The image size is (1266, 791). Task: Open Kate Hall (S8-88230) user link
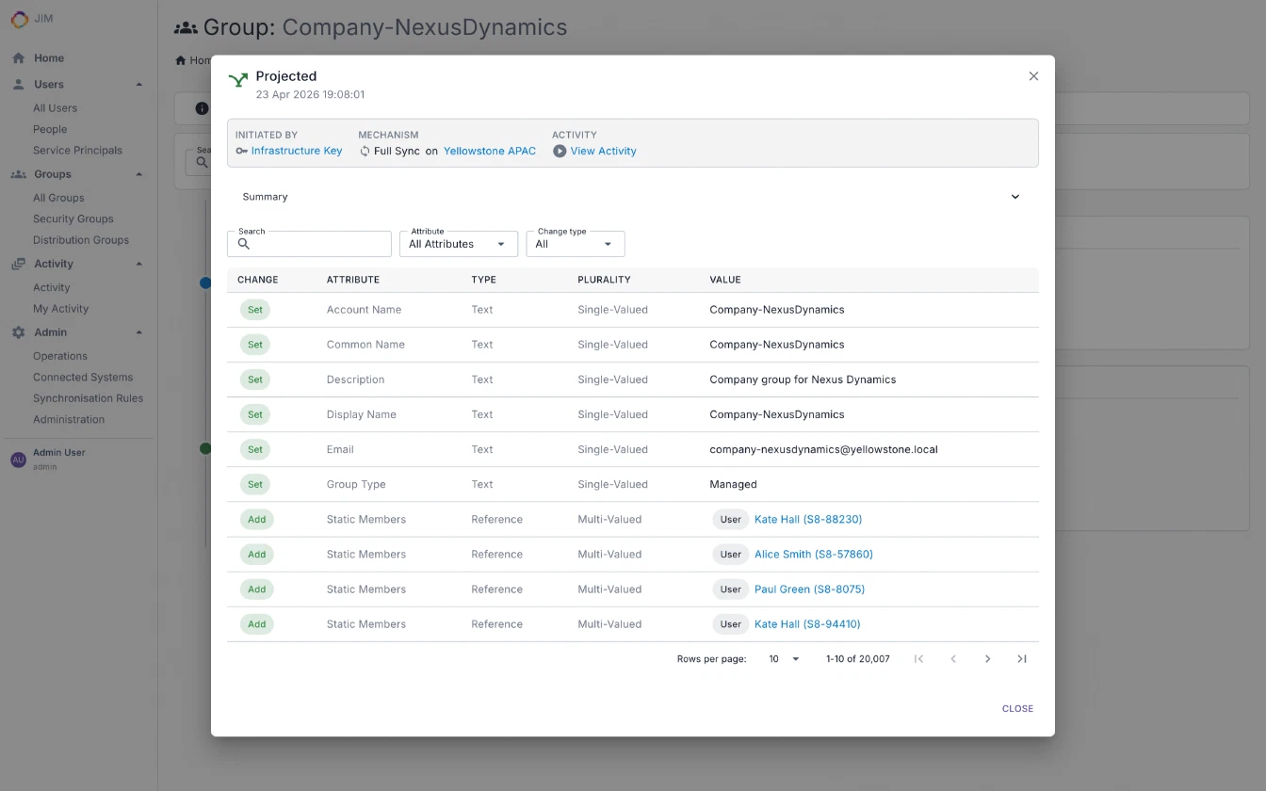807,520
